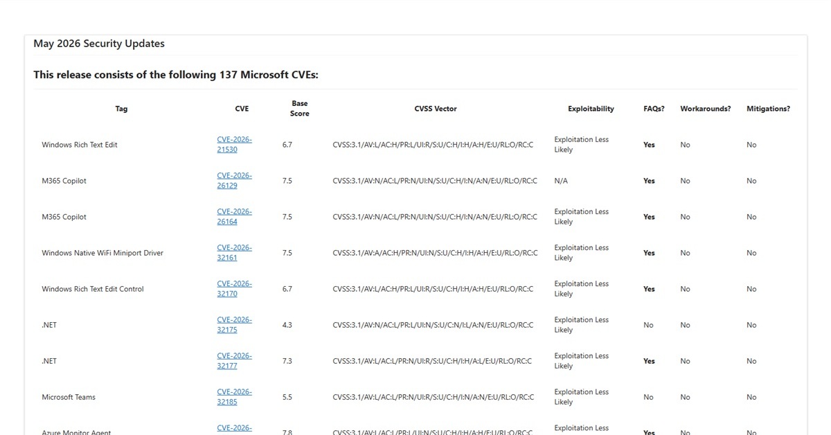Select the Azure Monitor Agent tag cell
This screenshot has height=435, width=831.
coord(76,432)
